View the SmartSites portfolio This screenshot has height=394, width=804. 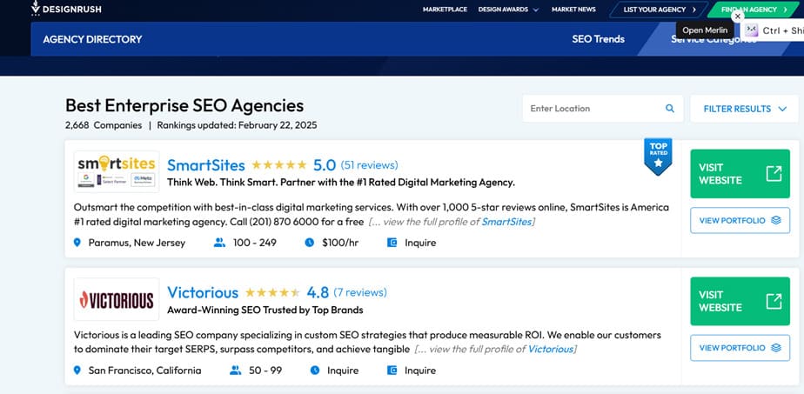click(x=740, y=220)
